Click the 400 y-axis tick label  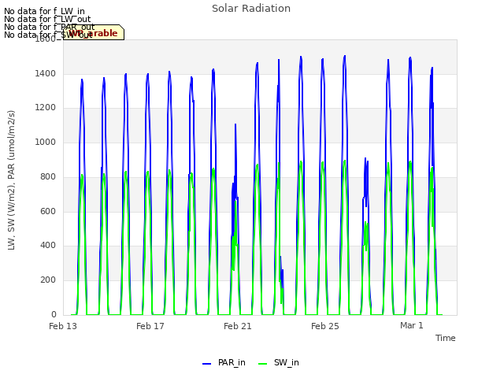coord(48,245)
